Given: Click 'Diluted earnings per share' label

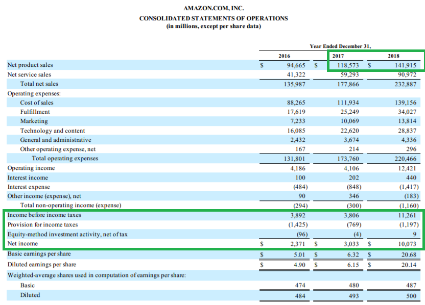Looking at the screenshot, I should pos(42,264).
